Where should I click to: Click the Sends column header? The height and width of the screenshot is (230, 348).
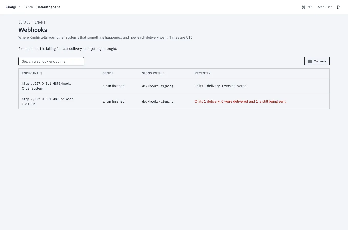pyautogui.click(x=108, y=73)
